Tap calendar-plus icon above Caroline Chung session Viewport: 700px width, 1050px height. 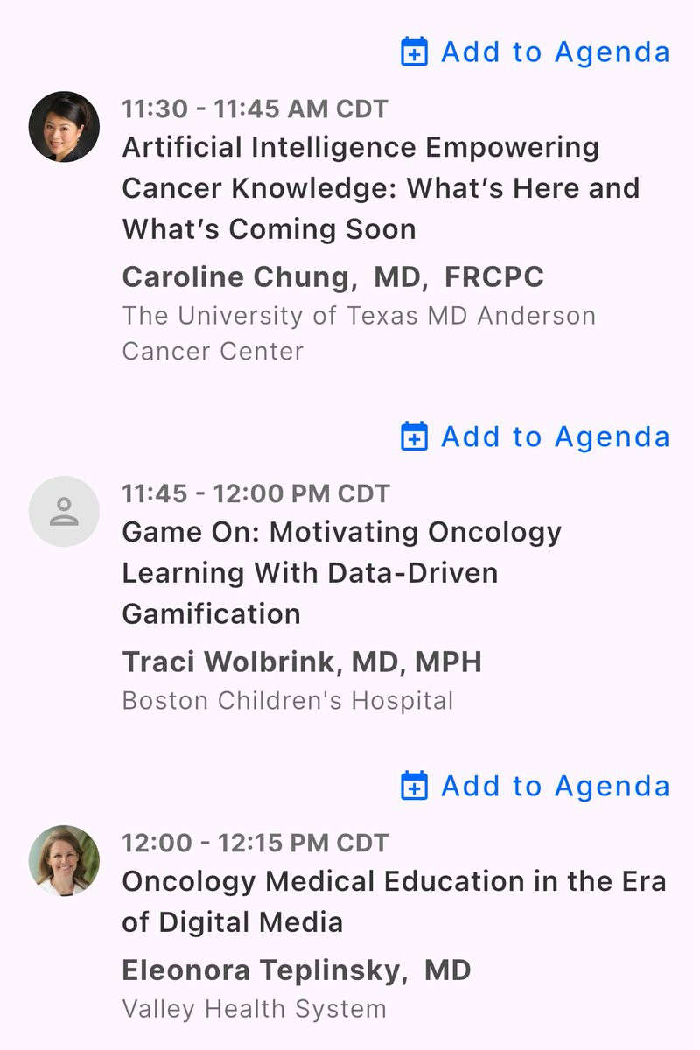click(414, 52)
